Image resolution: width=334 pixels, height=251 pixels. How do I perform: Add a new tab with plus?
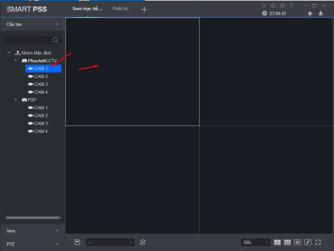point(144,9)
